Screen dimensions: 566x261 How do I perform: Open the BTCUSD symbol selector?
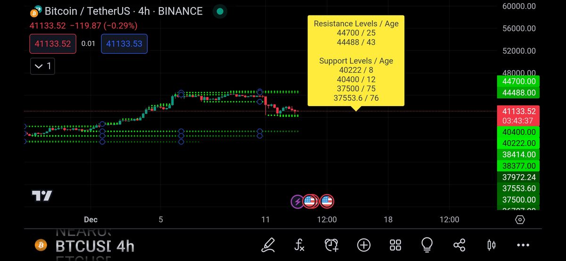(x=83, y=246)
